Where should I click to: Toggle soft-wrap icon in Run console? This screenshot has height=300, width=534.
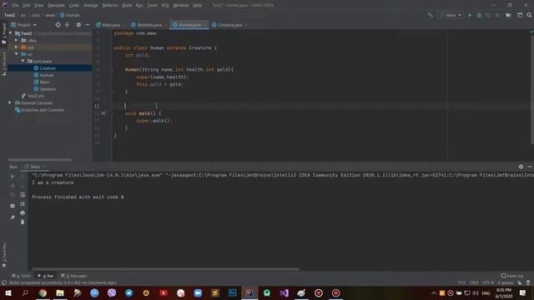click(23, 195)
